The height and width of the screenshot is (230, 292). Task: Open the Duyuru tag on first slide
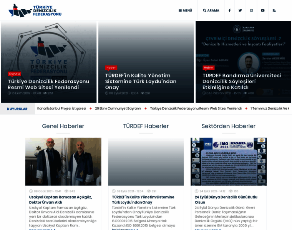point(14,74)
